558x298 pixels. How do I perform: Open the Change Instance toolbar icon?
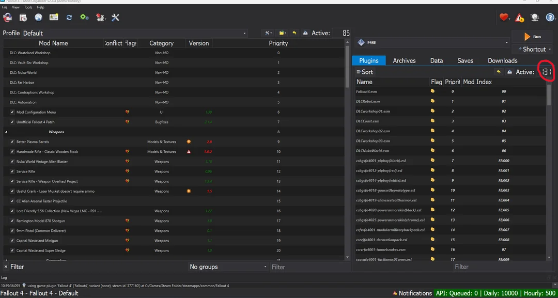click(7, 17)
